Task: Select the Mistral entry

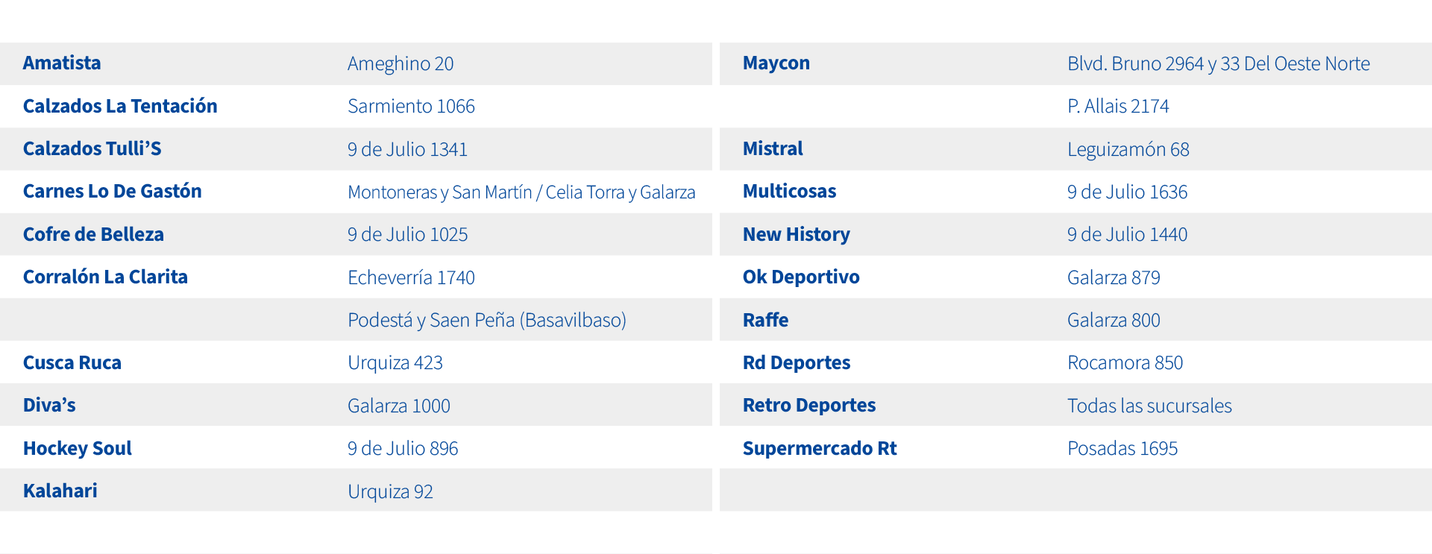Action: [x=773, y=148]
